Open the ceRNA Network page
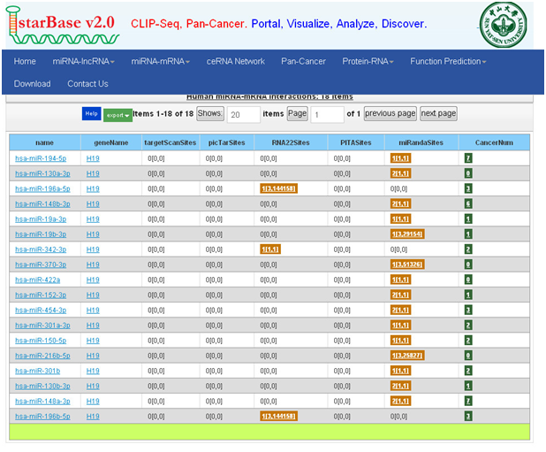 point(235,61)
